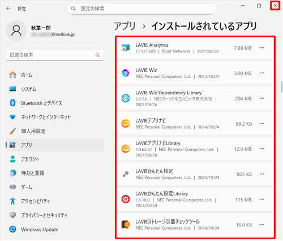The height and width of the screenshot is (241, 283).
Task: Click the 88.2 KB size value
Action: click(x=244, y=124)
